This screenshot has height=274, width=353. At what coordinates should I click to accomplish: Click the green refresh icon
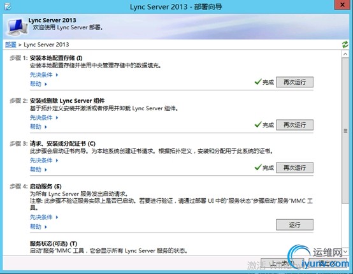pyautogui.click(x=345, y=45)
